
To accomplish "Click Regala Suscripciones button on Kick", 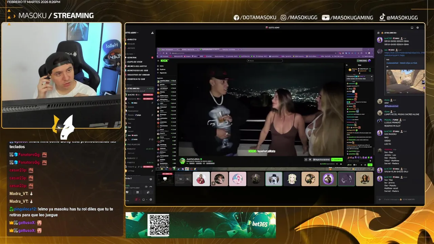I will 322,160.
